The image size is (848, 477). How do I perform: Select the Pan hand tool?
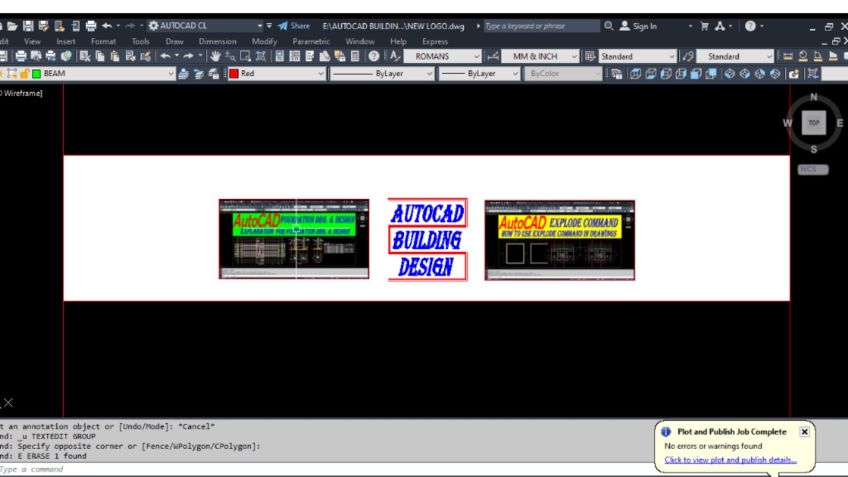(x=215, y=56)
